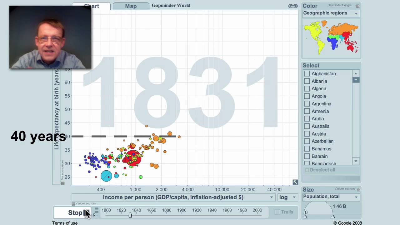The width and height of the screenshot is (400, 225).
Task: Click the y-axis source grid icon
Action: click(x=63, y=183)
